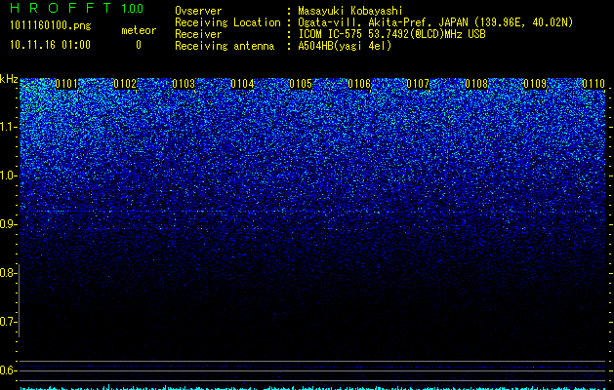Screen dimensions: 614x390
Task: Click the 0106 time marker
Action: 359,84
